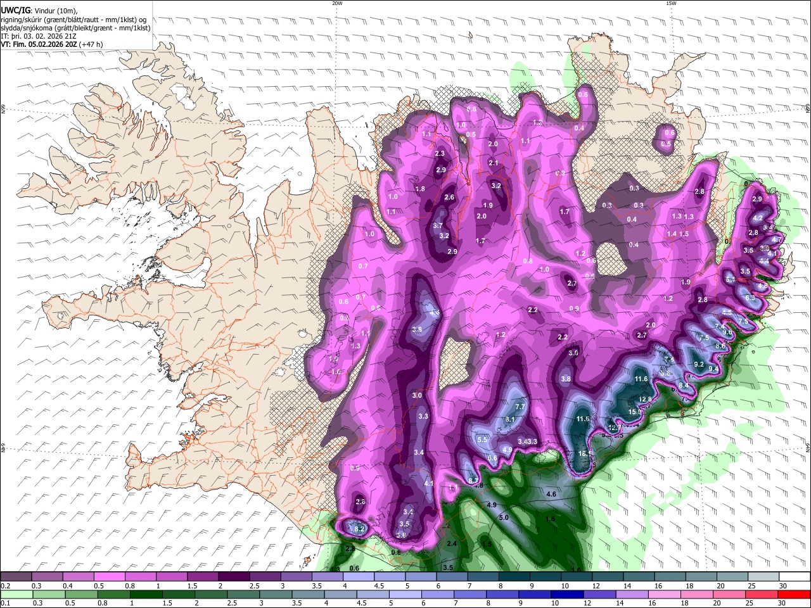This screenshot has width=811, height=608.
Task: Click the 'slydda/snjókoma' legend description line
Action: point(75,28)
